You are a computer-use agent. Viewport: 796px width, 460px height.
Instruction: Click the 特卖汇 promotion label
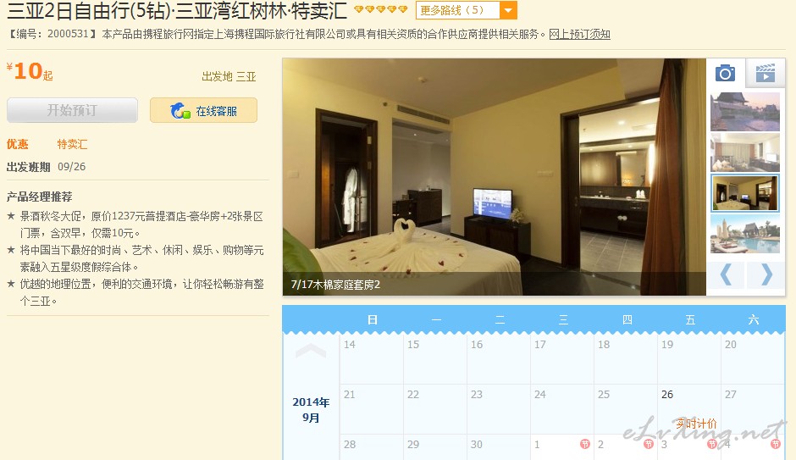pyautogui.click(x=72, y=144)
